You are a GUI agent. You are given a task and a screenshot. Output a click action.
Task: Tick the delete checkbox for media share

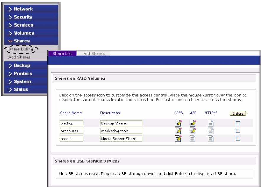[237, 138]
